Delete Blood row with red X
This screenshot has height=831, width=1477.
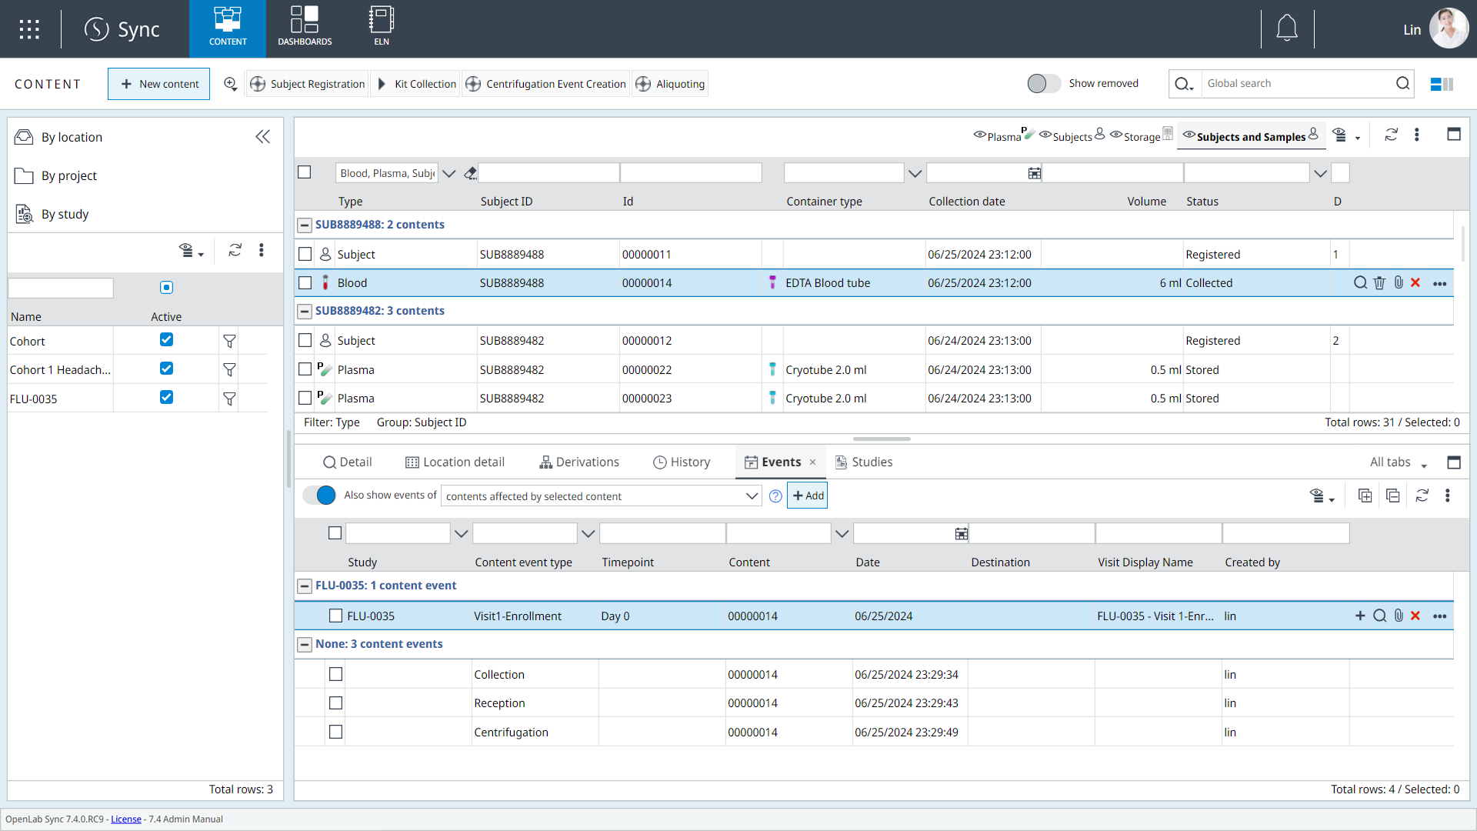tap(1415, 283)
